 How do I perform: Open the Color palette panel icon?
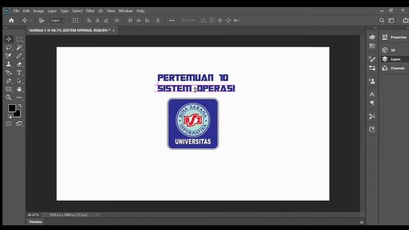pyautogui.click(x=372, y=37)
